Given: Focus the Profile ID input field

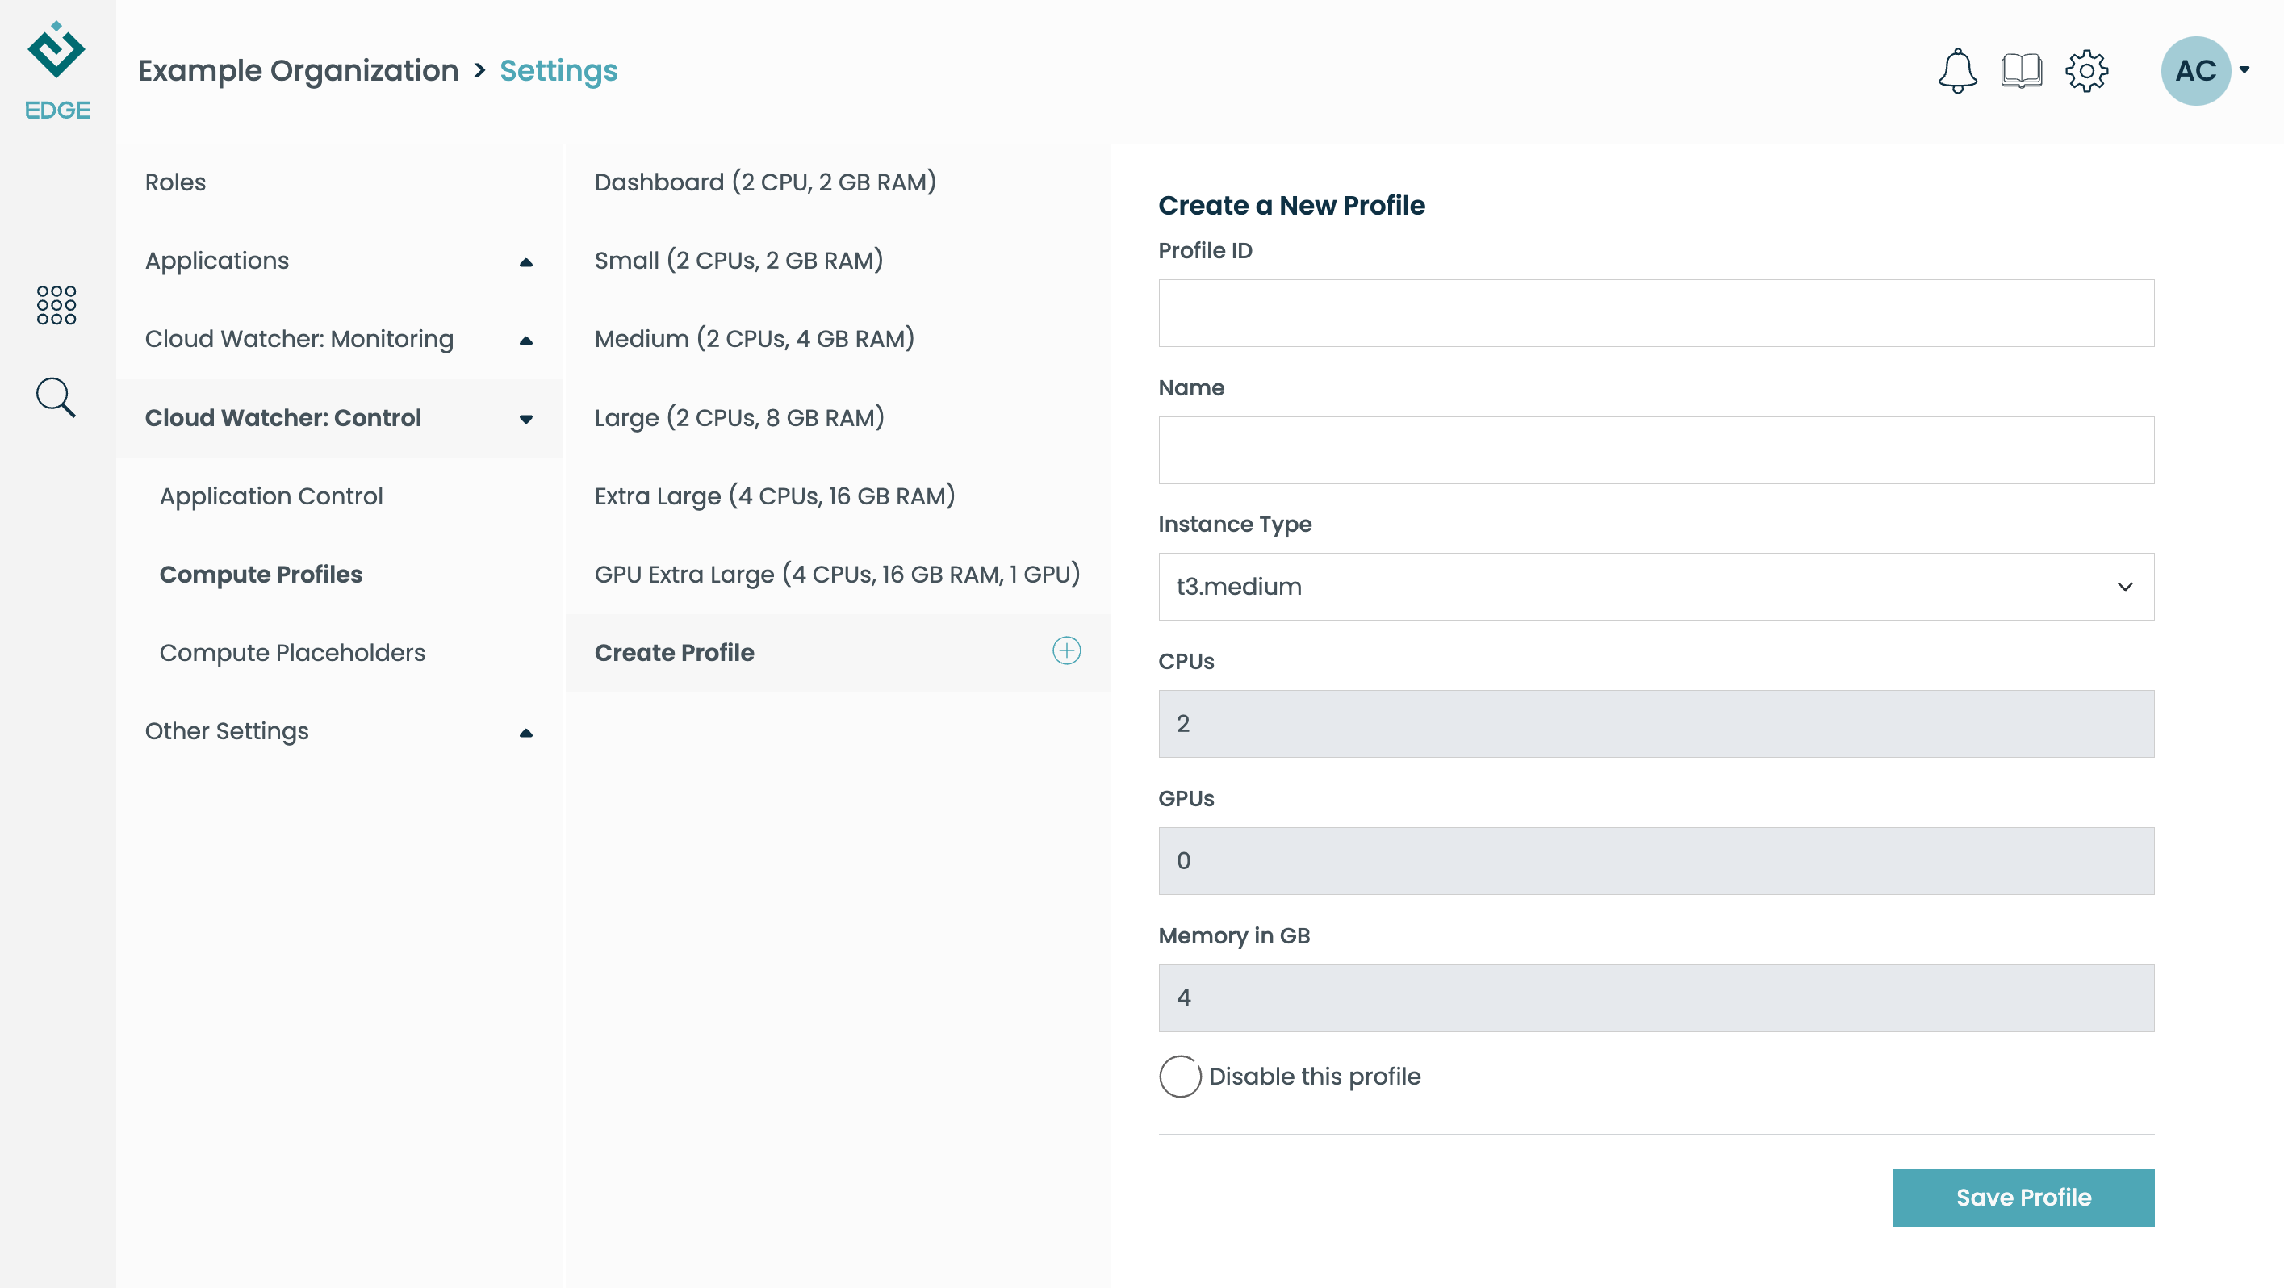Looking at the screenshot, I should point(1655,313).
